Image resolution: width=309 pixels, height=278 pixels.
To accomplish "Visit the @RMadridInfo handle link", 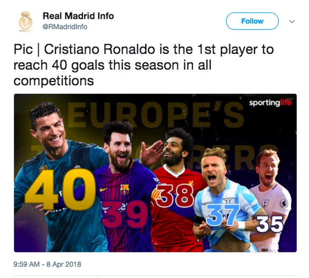I will pos(65,27).
